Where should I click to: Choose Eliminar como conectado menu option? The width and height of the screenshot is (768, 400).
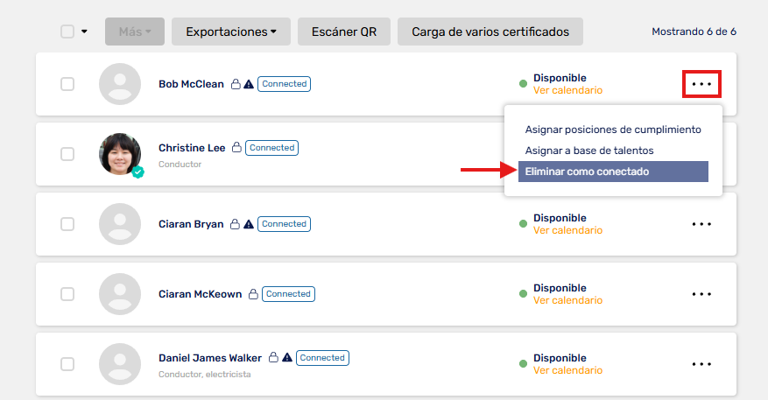pyautogui.click(x=613, y=172)
